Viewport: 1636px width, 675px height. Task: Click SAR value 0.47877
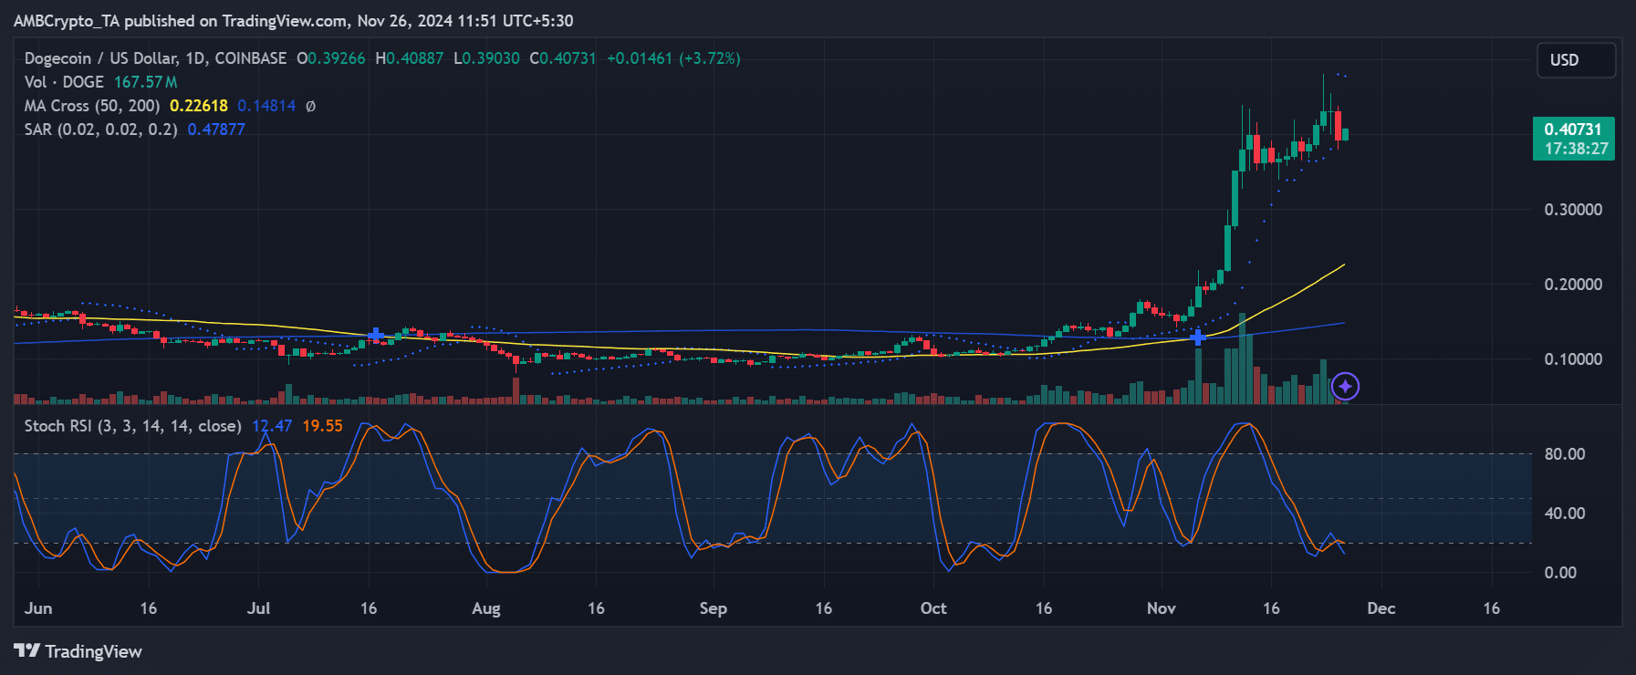(216, 130)
